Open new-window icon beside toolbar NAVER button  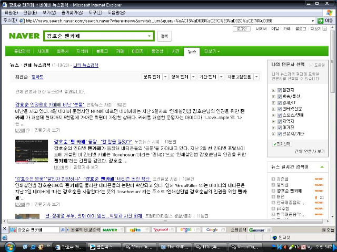122,230
